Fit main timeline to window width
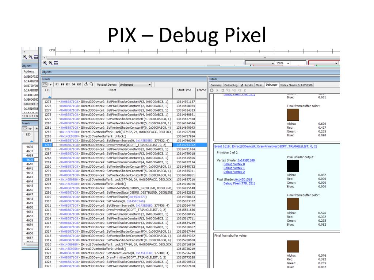This screenshot has width=374, height=280. [56, 63]
